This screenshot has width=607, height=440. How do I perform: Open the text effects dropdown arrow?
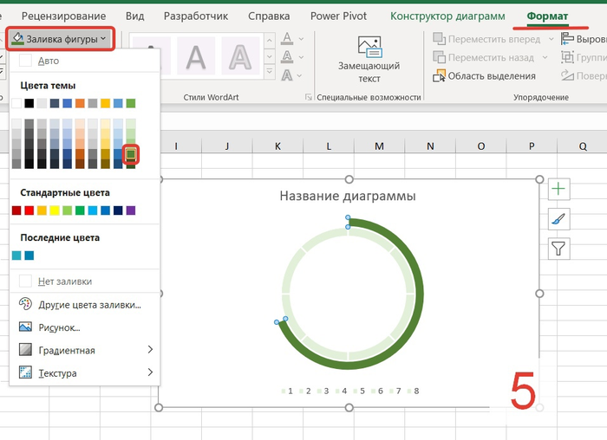tap(301, 75)
